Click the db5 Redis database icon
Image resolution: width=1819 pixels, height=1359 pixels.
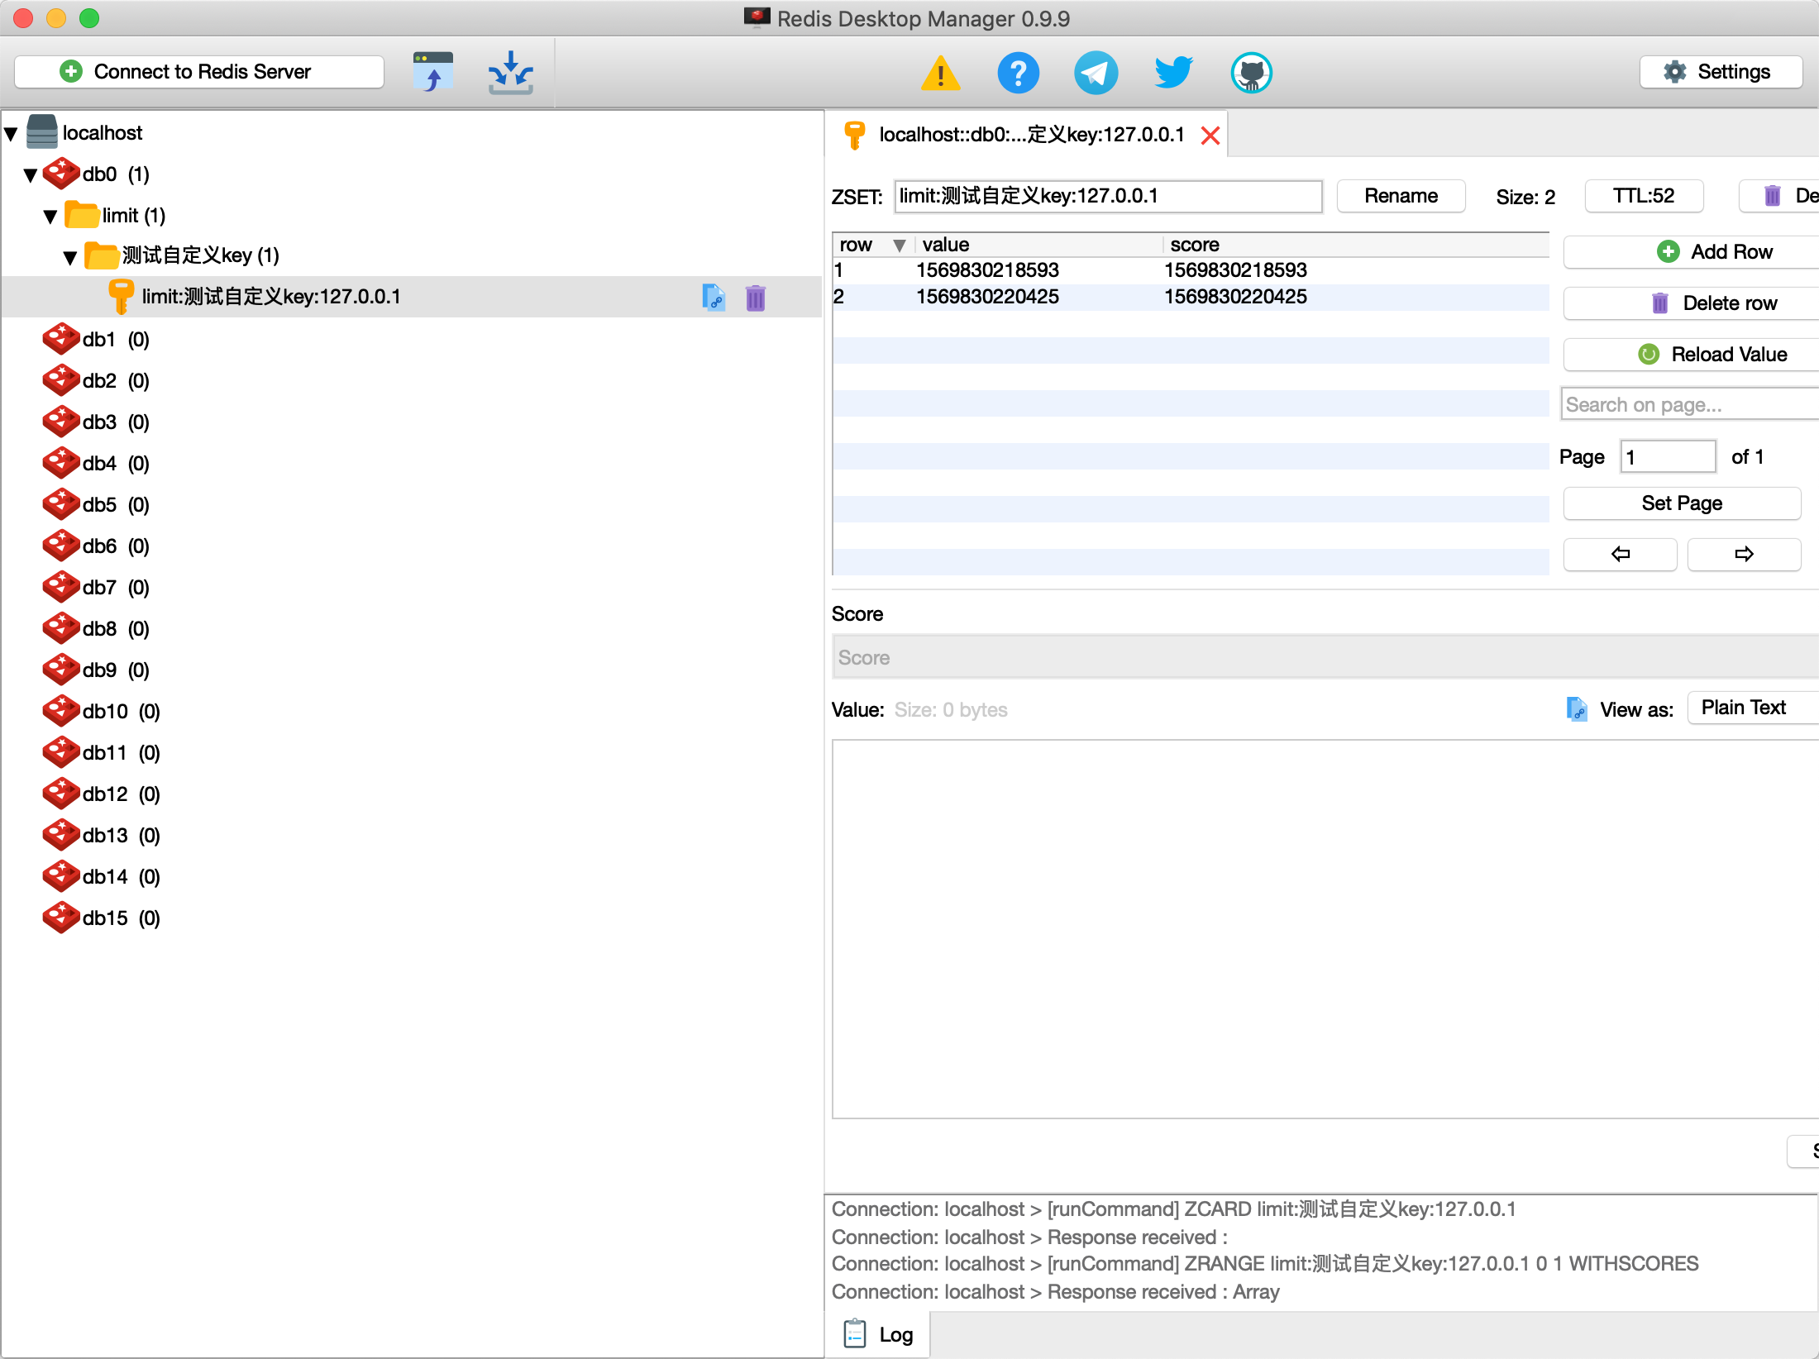[61, 504]
